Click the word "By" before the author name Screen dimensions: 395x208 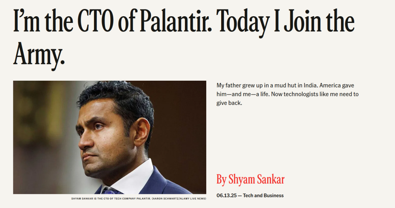(222, 180)
